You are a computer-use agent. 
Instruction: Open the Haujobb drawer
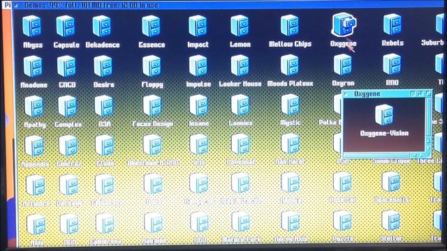154,224
